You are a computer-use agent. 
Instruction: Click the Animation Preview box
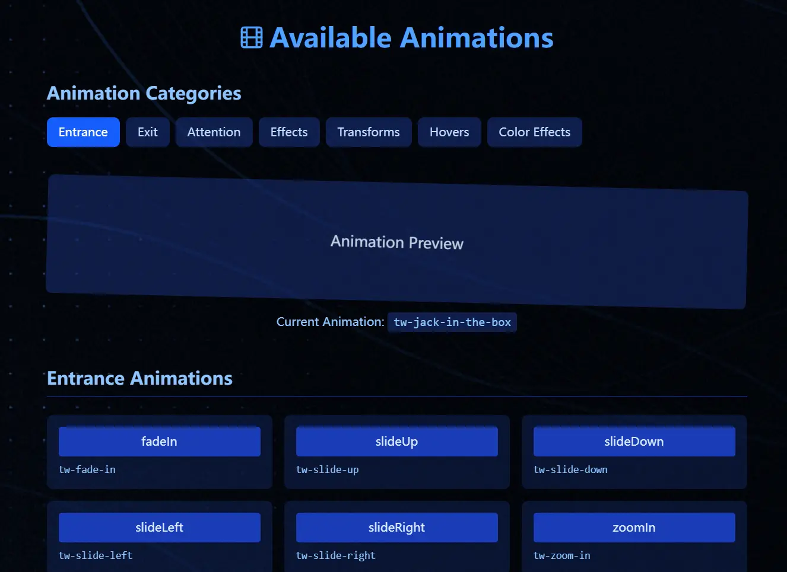(396, 242)
